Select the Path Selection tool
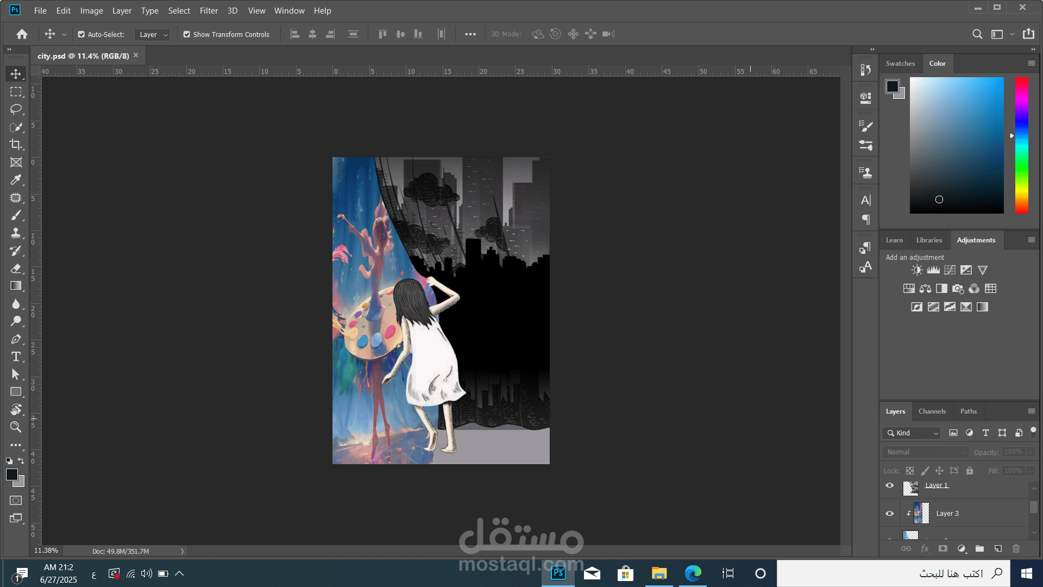1043x587 pixels. [16, 374]
